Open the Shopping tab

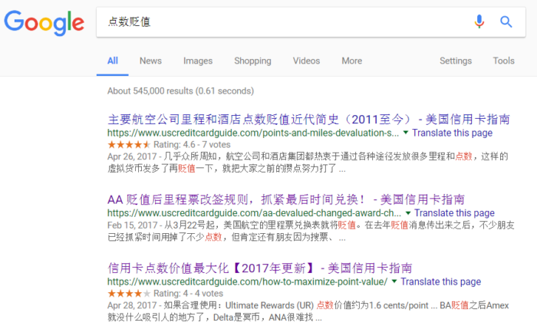(x=252, y=61)
